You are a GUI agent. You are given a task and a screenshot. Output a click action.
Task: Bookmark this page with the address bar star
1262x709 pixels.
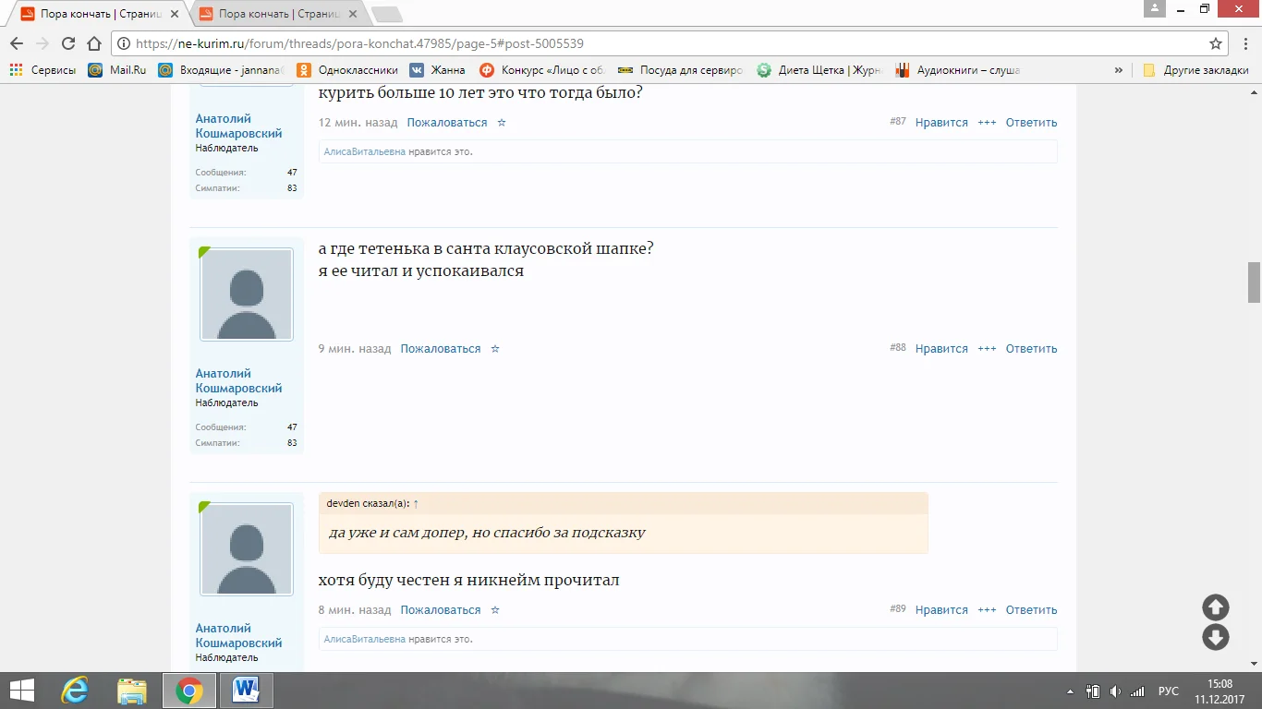tap(1216, 43)
